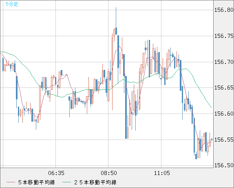234x188 pixels.
Task: Click the green 25-period average legend line
Action: pos(66,182)
